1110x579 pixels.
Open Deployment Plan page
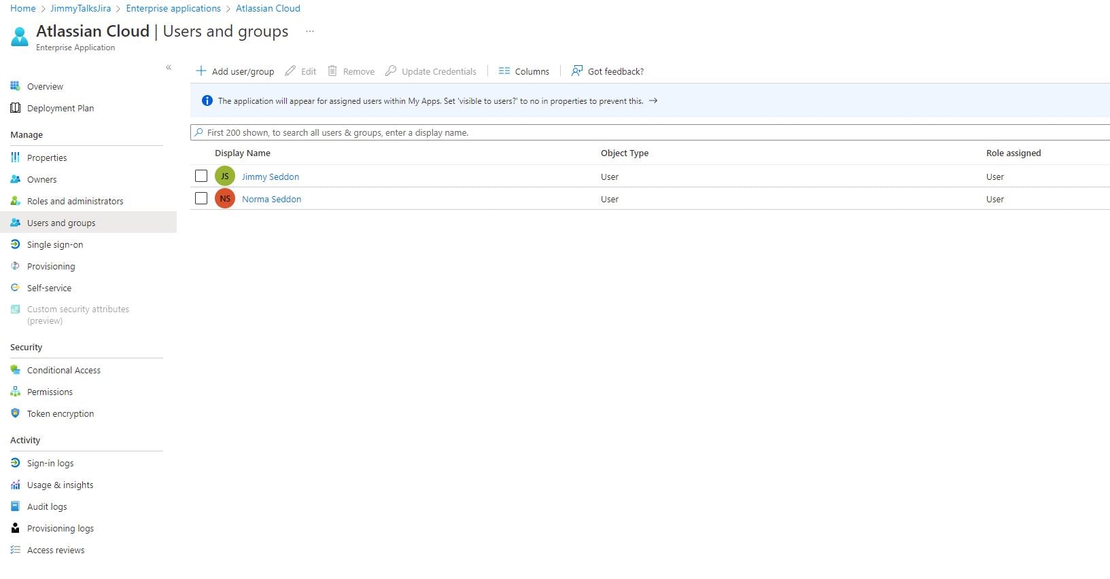pos(60,108)
